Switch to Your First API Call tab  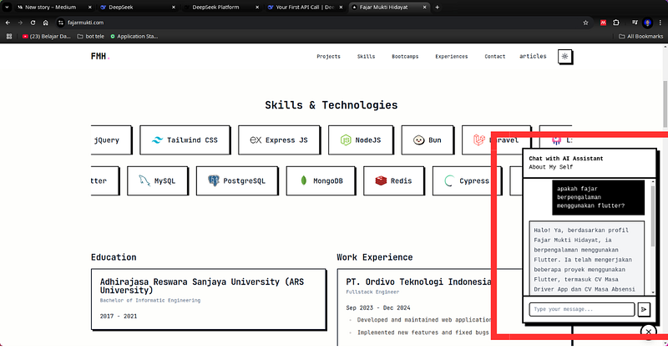305,8
